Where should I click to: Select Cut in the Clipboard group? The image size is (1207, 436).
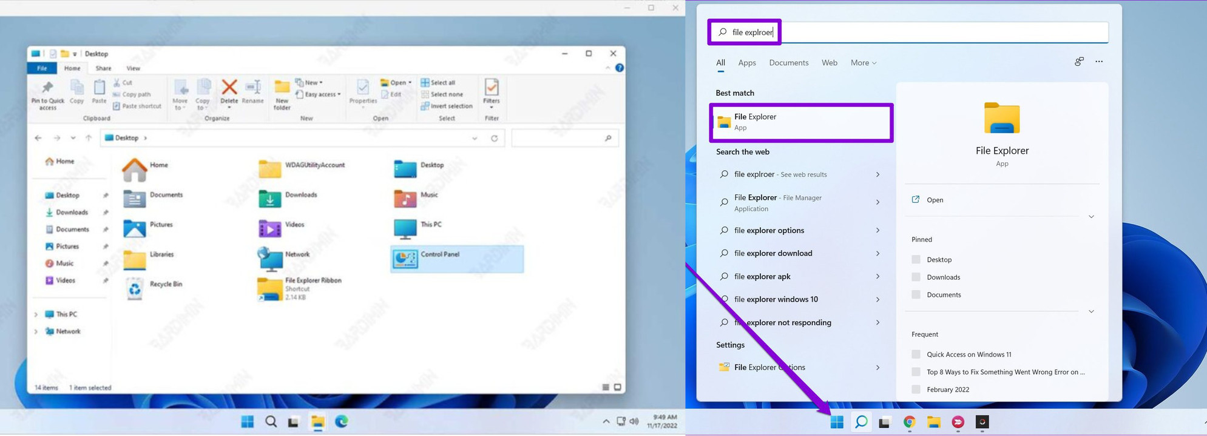click(x=123, y=82)
